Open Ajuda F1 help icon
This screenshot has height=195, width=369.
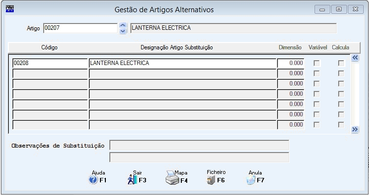click(x=93, y=180)
